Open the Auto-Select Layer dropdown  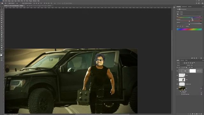tap(18, 3)
